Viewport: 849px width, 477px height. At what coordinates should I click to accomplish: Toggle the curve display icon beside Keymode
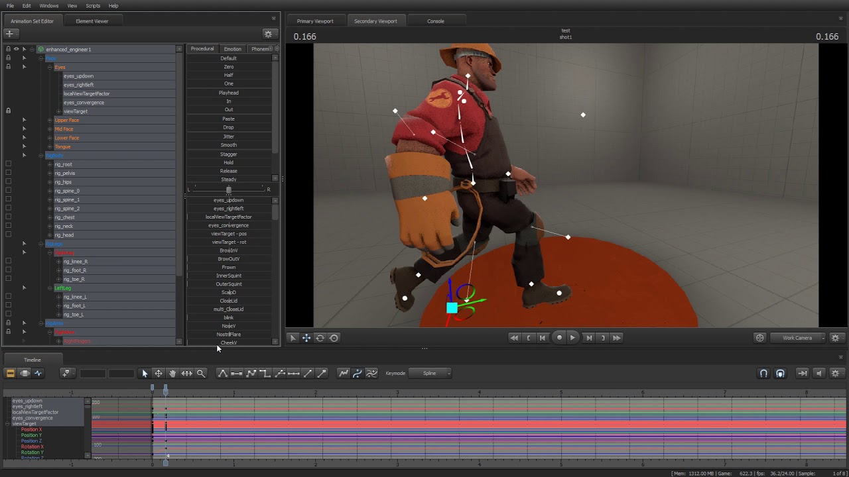tap(344, 373)
